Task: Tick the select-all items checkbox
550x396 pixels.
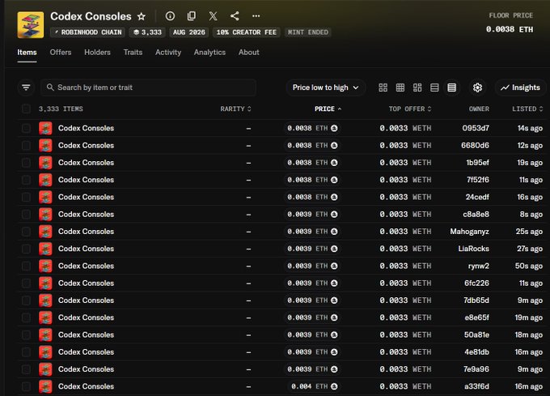Action: (x=26, y=109)
